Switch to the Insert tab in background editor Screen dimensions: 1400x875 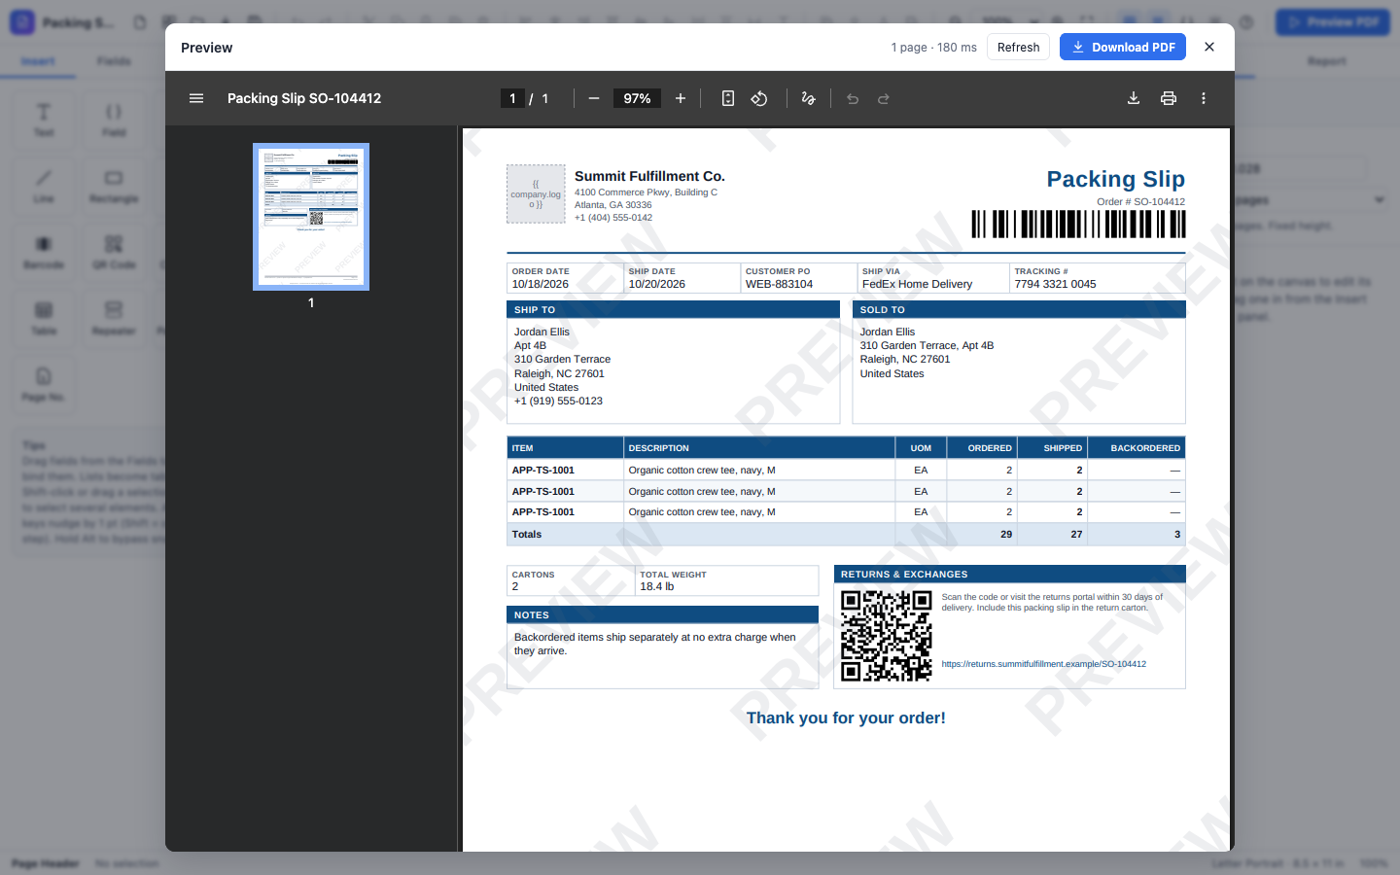[38, 61]
